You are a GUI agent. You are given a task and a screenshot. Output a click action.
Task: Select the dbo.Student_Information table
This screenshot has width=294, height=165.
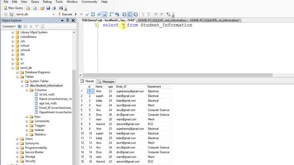(46, 86)
